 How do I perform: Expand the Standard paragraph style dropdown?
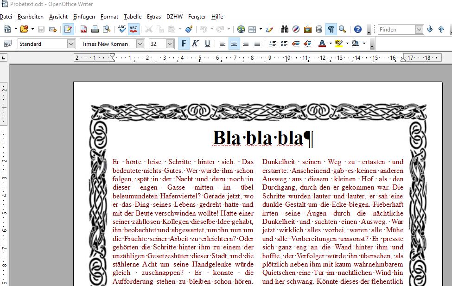pyautogui.click(x=71, y=44)
